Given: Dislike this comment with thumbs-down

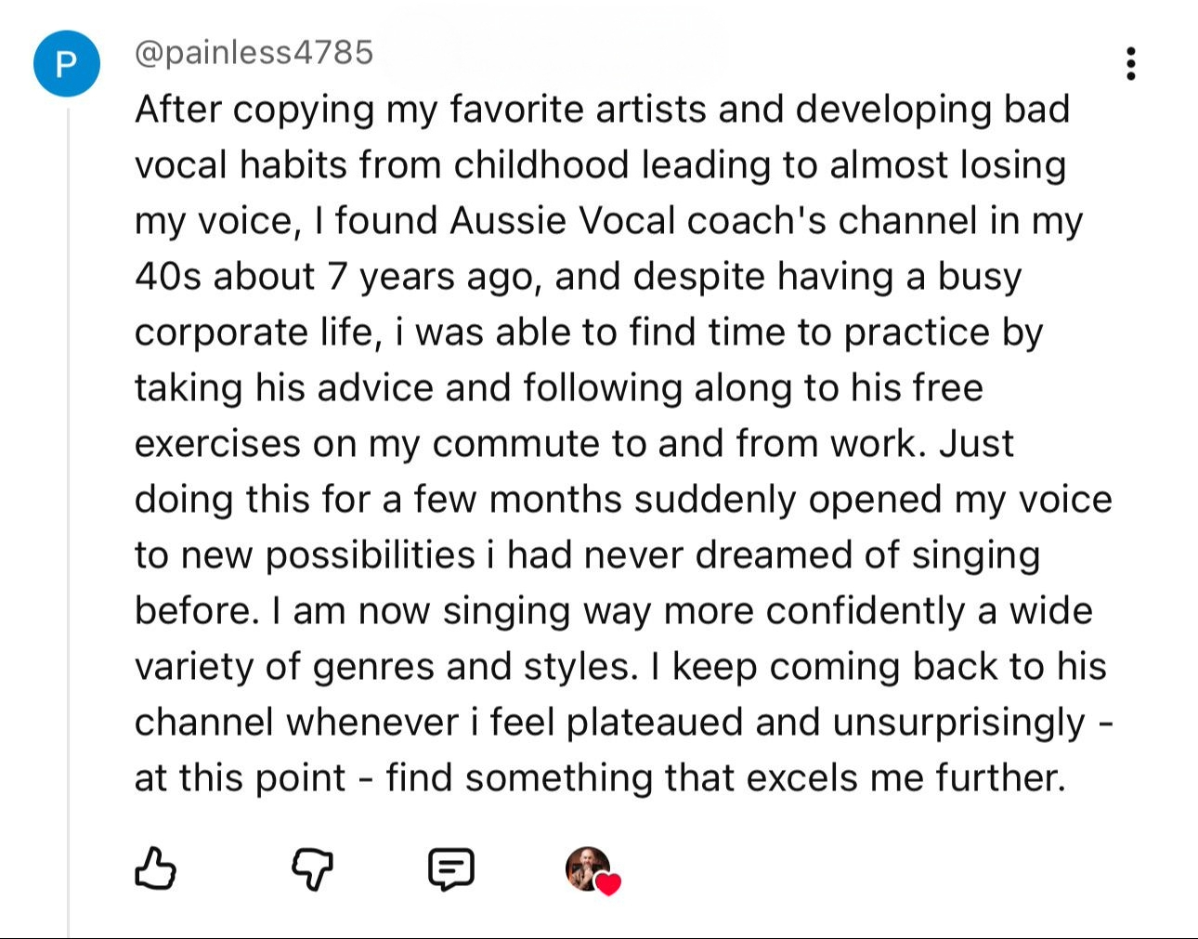Looking at the screenshot, I should (312, 869).
